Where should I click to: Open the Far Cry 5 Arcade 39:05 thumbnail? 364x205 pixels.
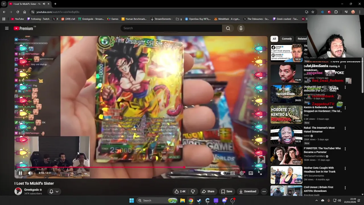(x=286, y=94)
